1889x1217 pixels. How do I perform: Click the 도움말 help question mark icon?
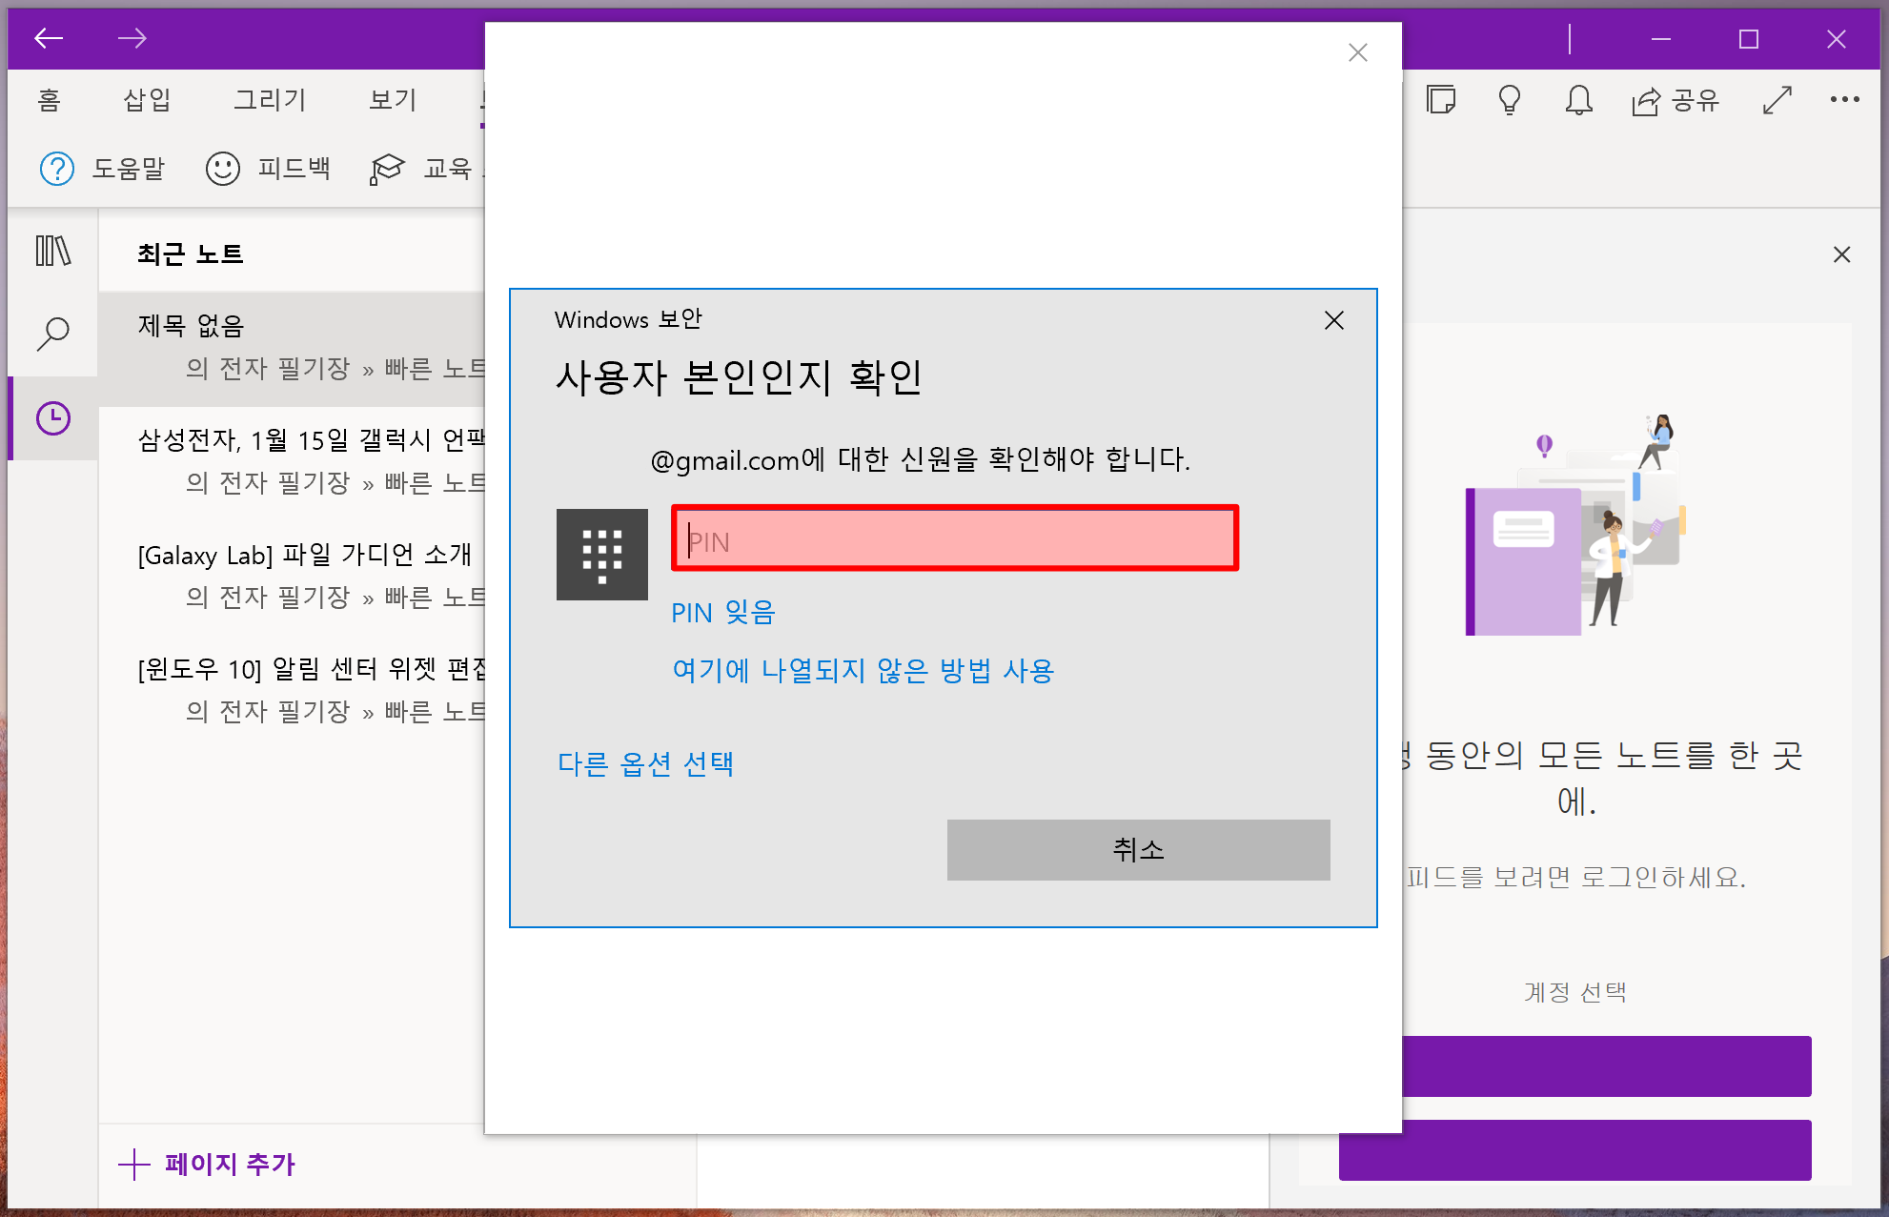coord(57,169)
